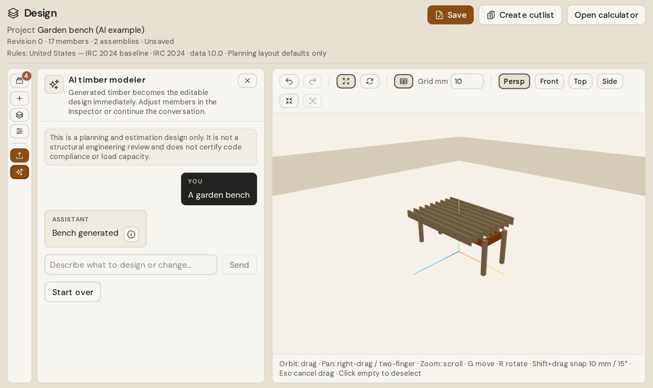This screenshot has height=388, width=653.
Task: Click Start over button
Action: [x=72, y=292]
